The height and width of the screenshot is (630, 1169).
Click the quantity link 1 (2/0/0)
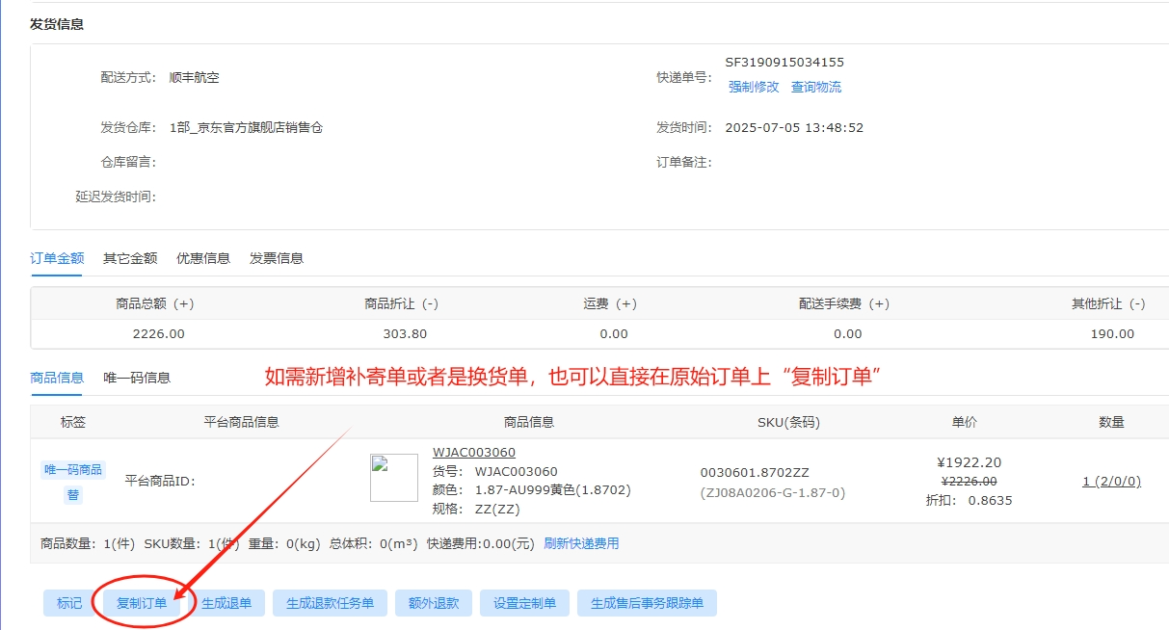(1111, 481)
